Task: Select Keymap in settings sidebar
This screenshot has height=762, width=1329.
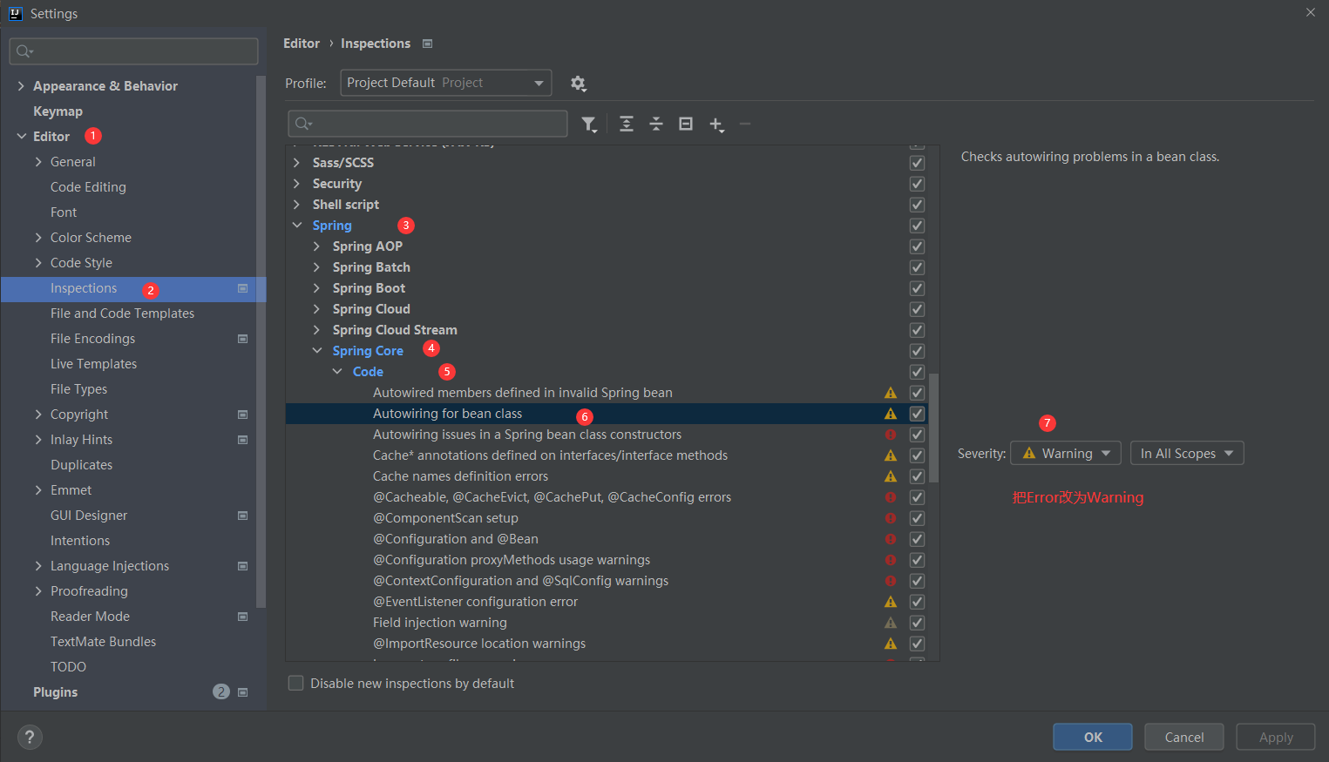Action: [x=58, y=111]
